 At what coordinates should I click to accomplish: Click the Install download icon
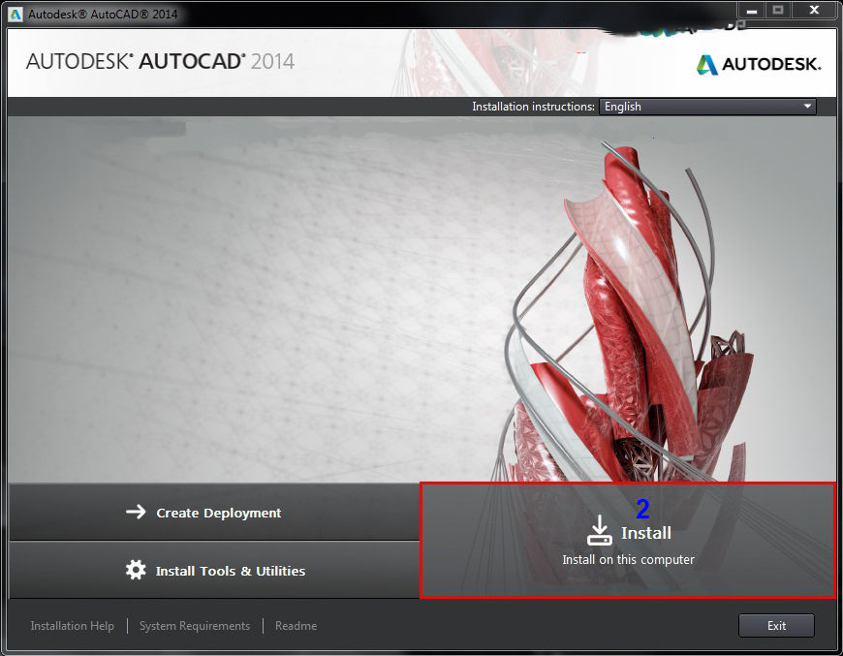coord(599,530)
